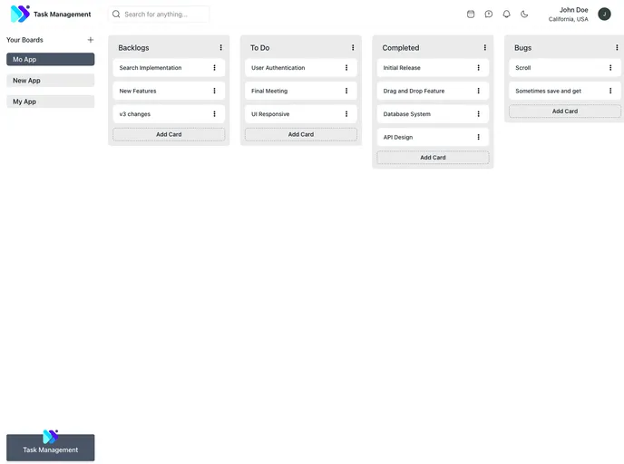Image resolution: width=624 pixels, height=464 pixels.
Task: Focus the 'Search for anything' field
Action: point(163,14)
